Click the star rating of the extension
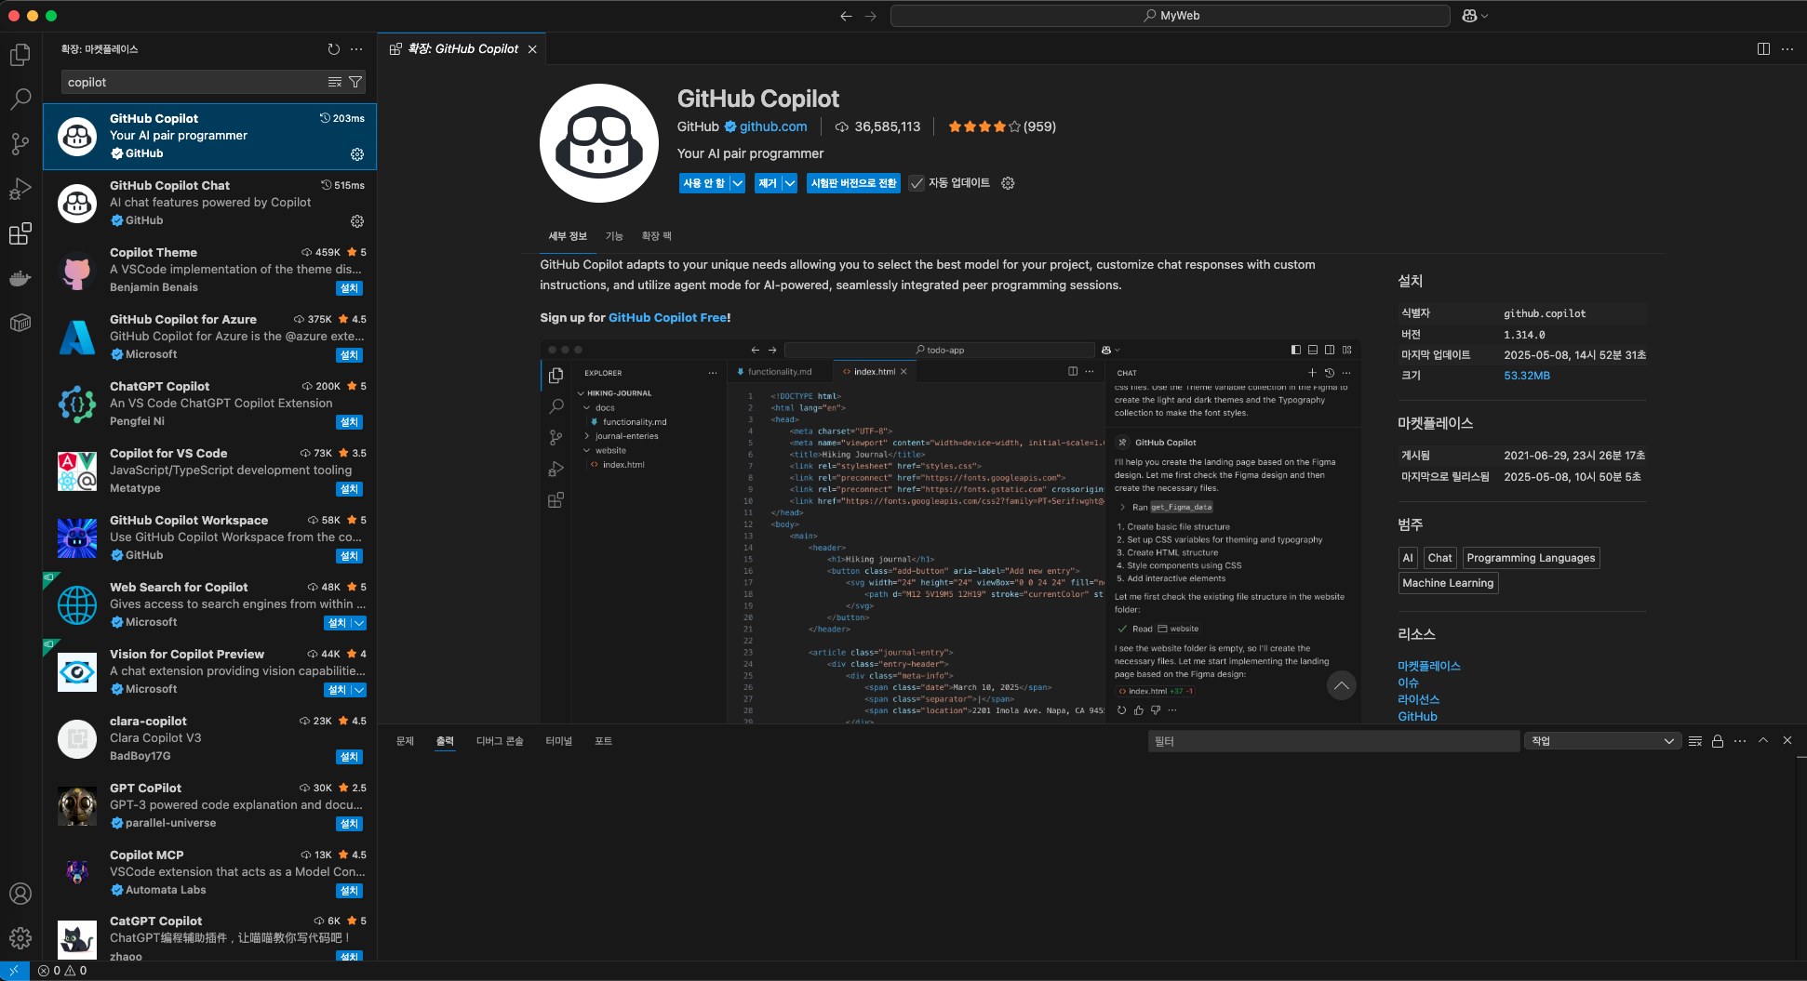Viewport: 1807px width, 981px height. point(1001,126)
